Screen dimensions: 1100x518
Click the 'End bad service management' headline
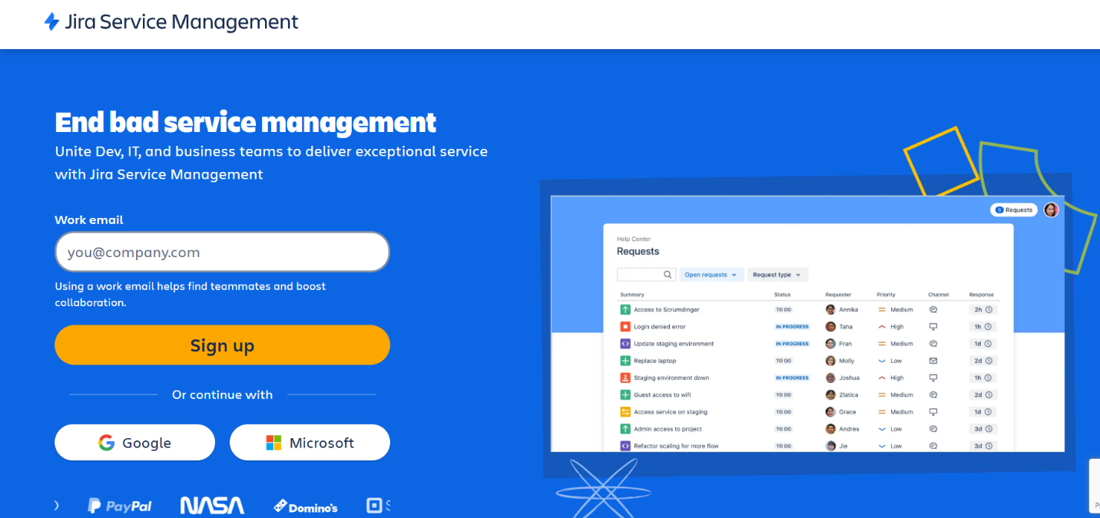click(246, 122)
